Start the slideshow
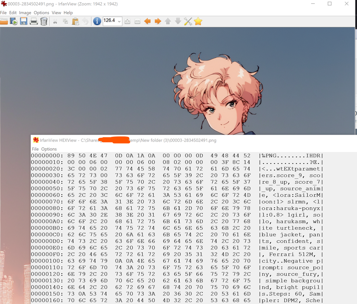Viewport: 357px width, 304px height. (14, 21)
